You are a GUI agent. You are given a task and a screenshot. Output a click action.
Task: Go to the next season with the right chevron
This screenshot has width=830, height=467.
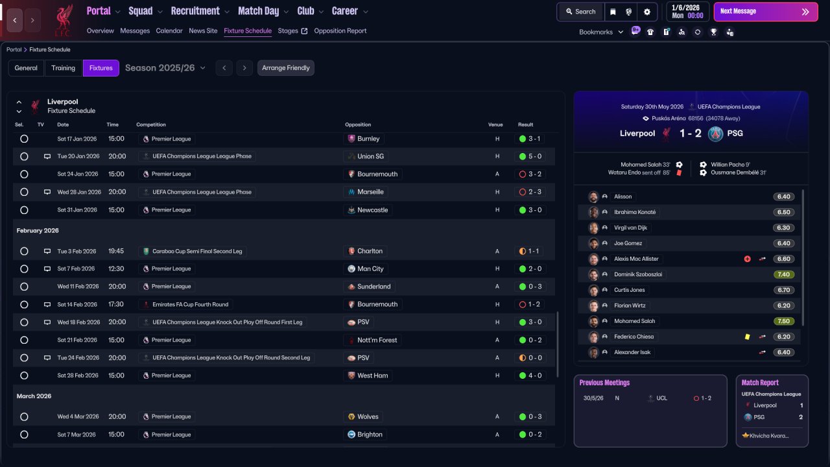(244, 68)
